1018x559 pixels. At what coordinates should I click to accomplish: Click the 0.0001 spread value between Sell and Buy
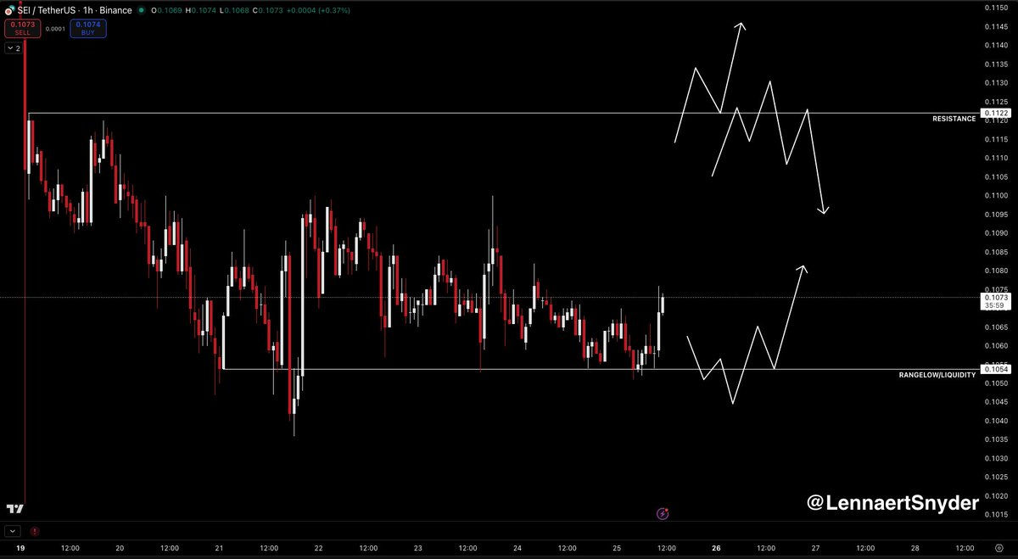point(57,29)
